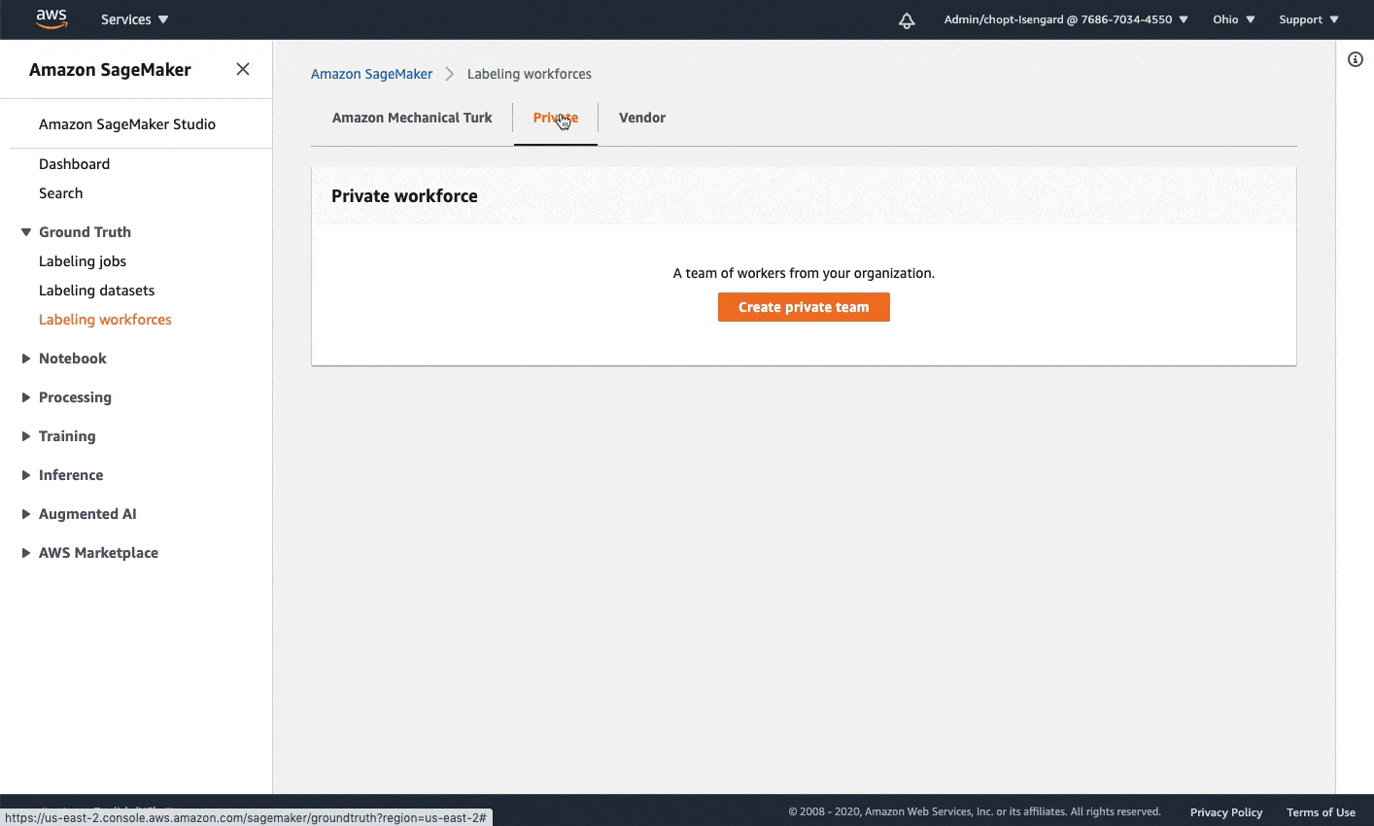Open Labeling datasets
Viewport: 1374px width, 826px height.
pos(96,291)
